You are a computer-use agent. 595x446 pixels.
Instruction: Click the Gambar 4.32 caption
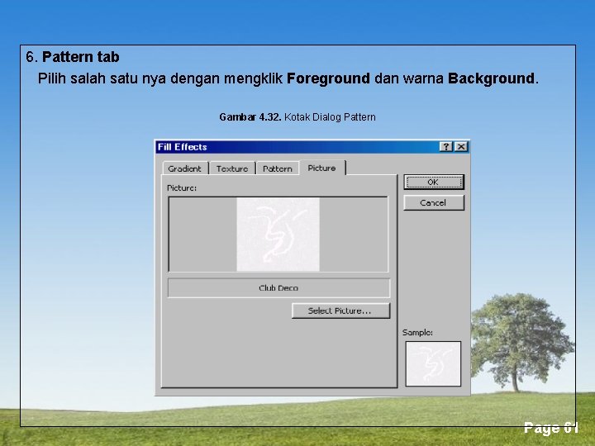pyautogui.click(x=297, y=116)
